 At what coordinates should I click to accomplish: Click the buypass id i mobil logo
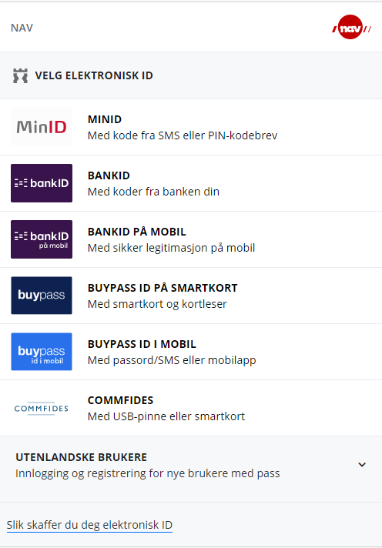point(42,352)
